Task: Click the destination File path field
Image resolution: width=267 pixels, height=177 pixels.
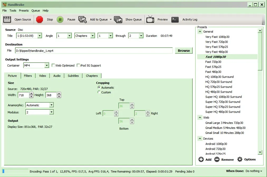Action: (94, 51)
